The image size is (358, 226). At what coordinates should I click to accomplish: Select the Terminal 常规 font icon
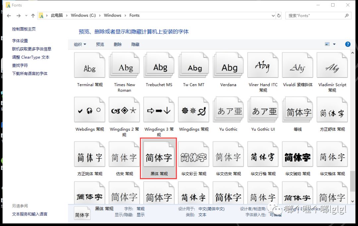pos(89,65)
